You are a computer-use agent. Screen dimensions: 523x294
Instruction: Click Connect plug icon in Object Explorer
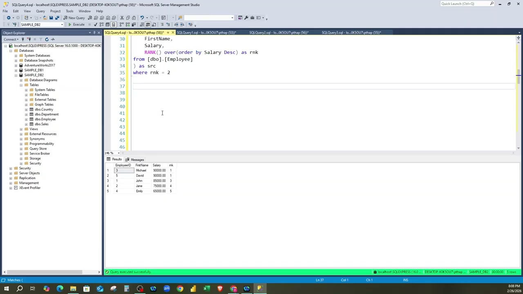23,39
